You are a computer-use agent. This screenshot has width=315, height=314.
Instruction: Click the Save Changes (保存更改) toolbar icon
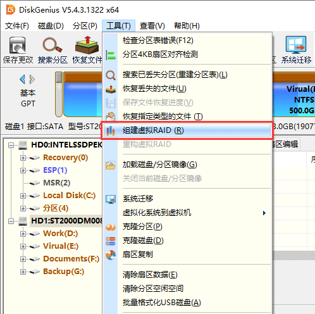pos(18,45)
